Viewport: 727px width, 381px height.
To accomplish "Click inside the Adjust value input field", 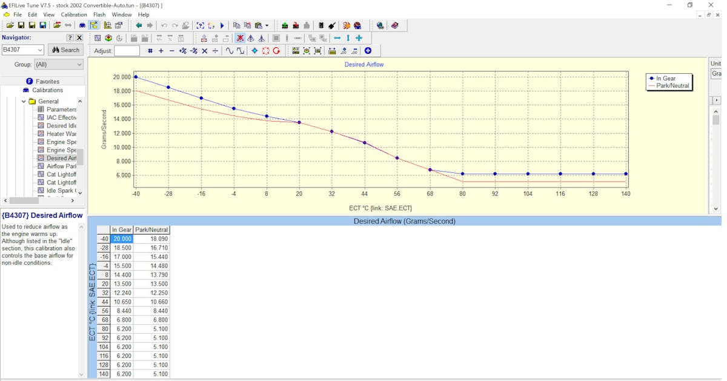I will coord(127,51).
